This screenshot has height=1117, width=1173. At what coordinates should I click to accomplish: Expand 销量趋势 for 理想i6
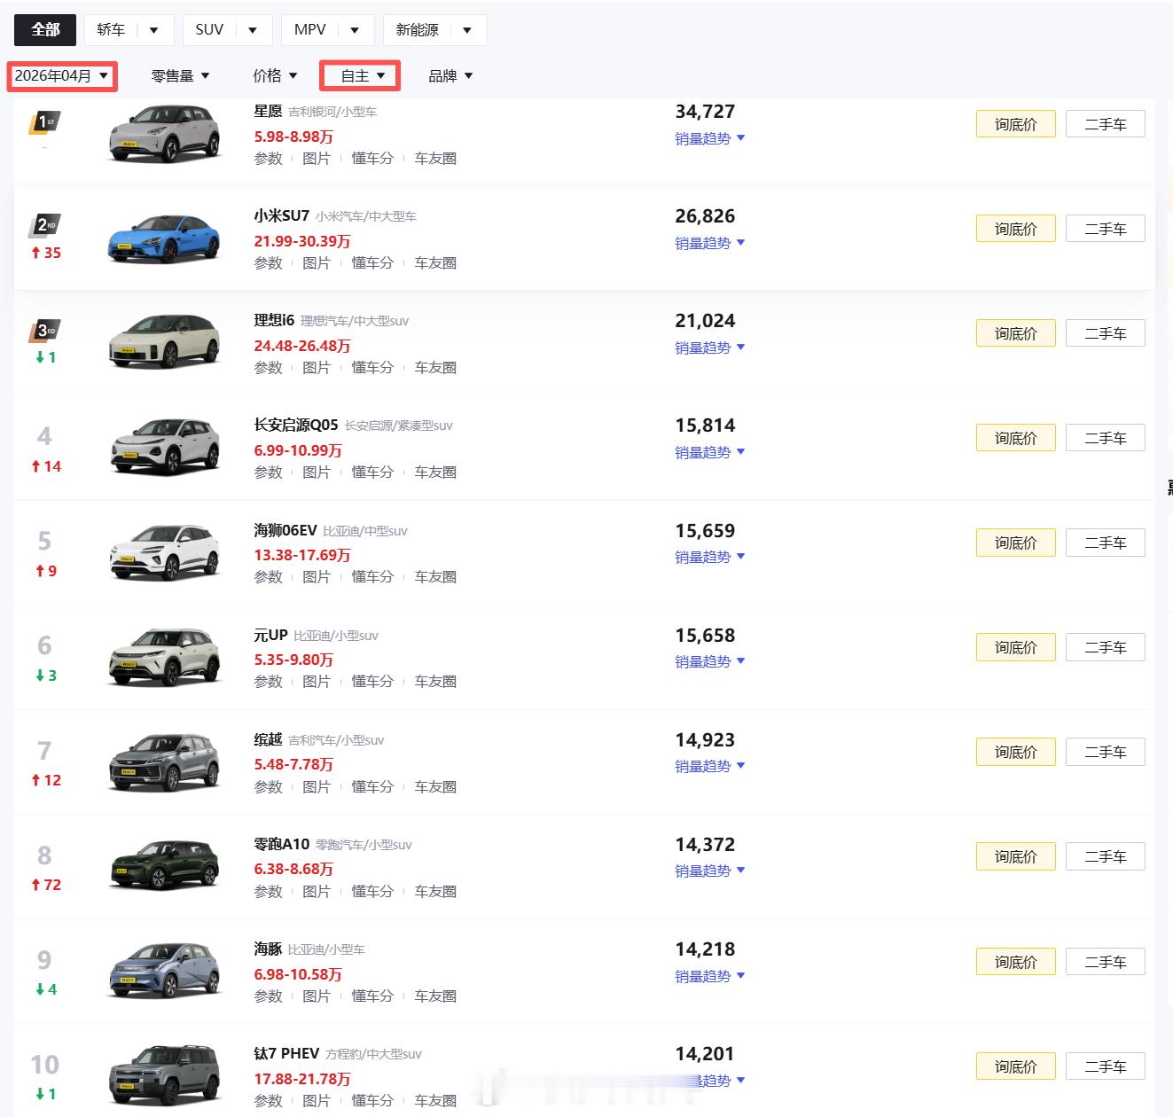point(710,348)
